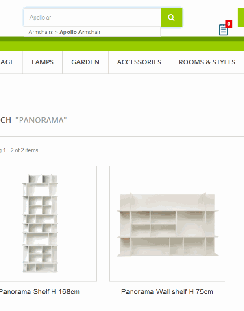Screen dimensions: 244x311
Task: Open the Panorama Shelf H 168cm link
Action: [x=39, y=292]
